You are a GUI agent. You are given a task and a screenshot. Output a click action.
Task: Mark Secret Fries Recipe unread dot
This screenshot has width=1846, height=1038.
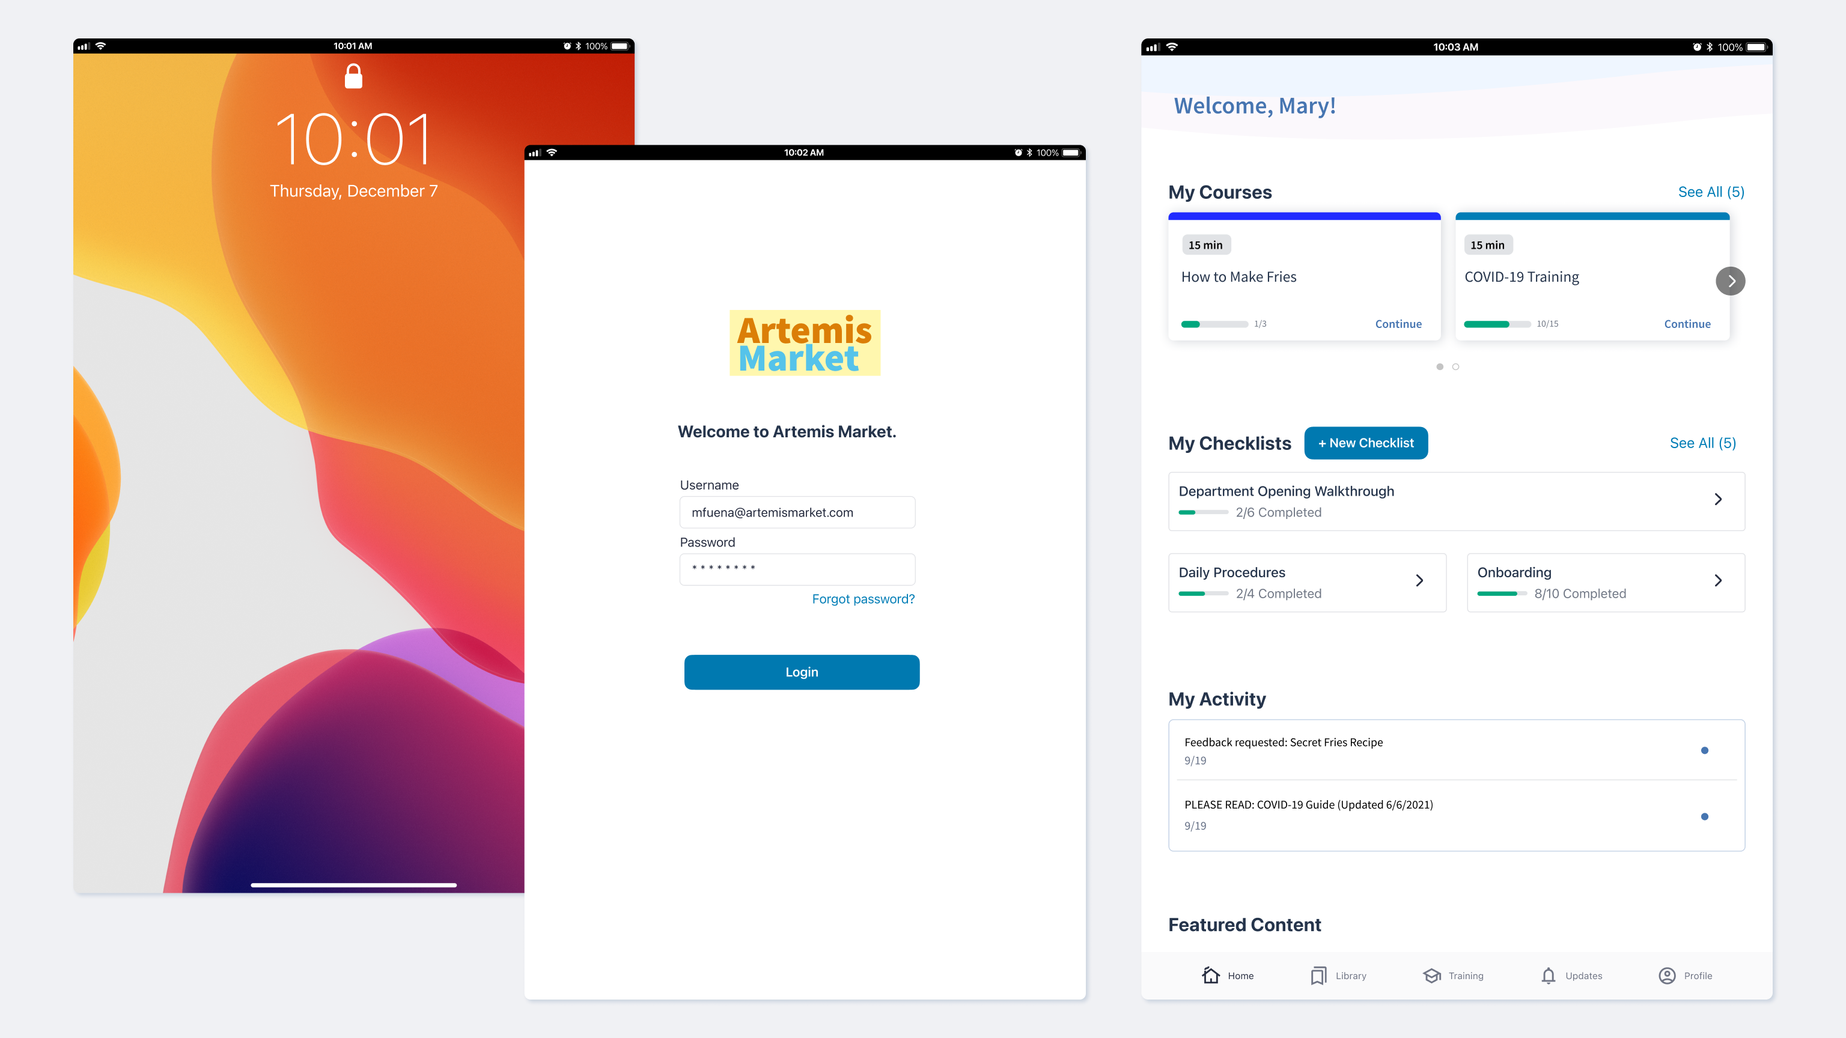pos(1705,750)
